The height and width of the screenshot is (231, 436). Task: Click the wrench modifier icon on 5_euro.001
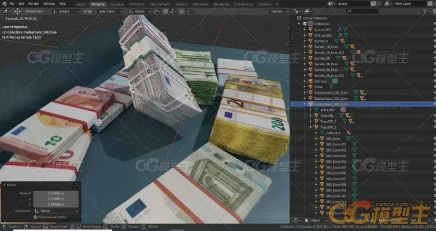(339, 29)
